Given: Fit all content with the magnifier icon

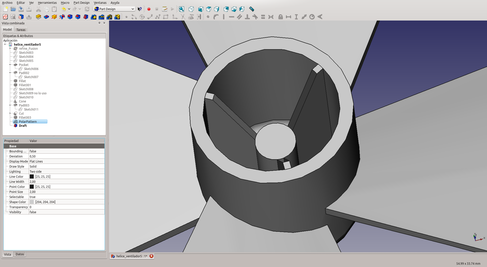Looking at the screenshot, I should [x=181, y=9].
